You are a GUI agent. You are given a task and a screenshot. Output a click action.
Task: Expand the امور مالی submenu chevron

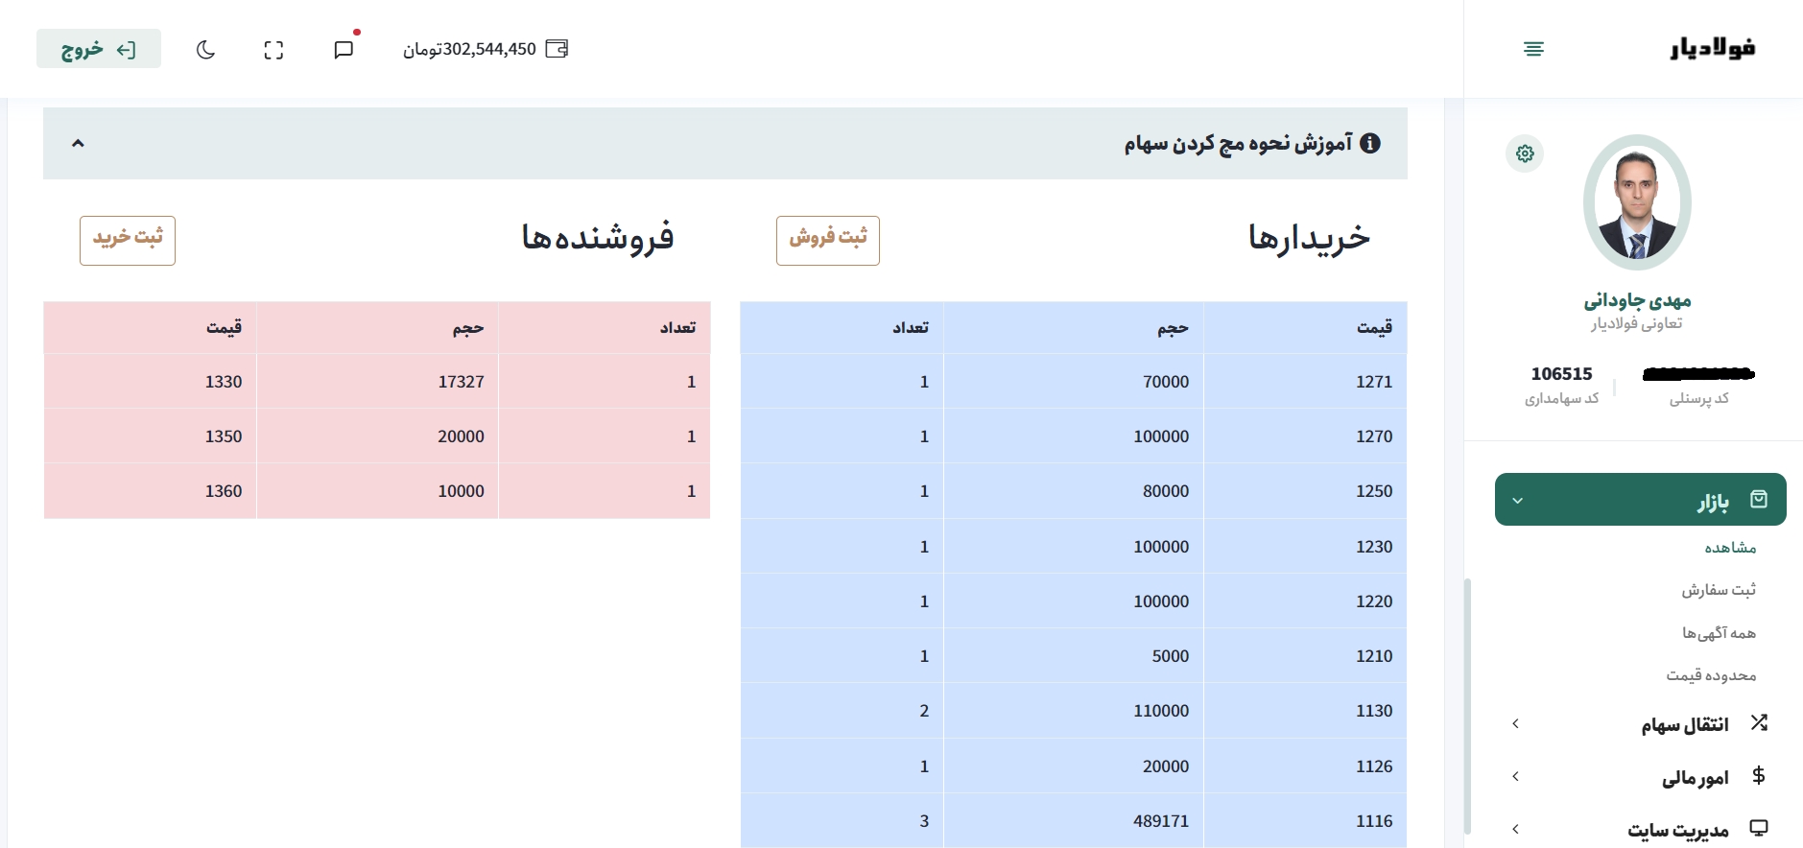pos(1516,776)
